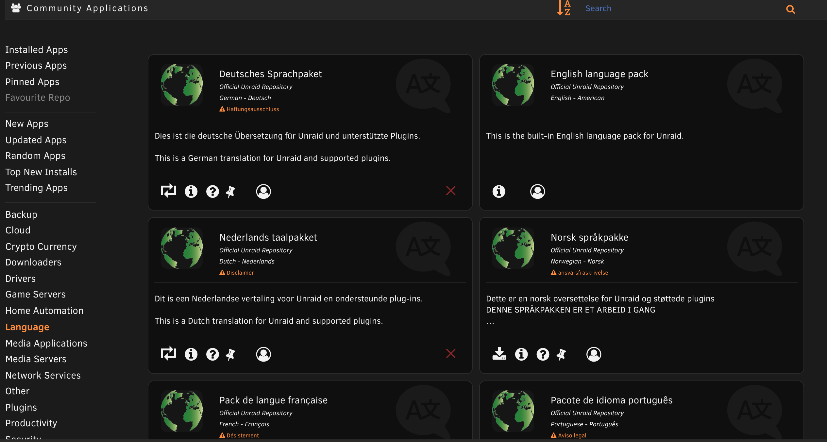Open support help for Nederlands taalpakket

pos(212,354)
